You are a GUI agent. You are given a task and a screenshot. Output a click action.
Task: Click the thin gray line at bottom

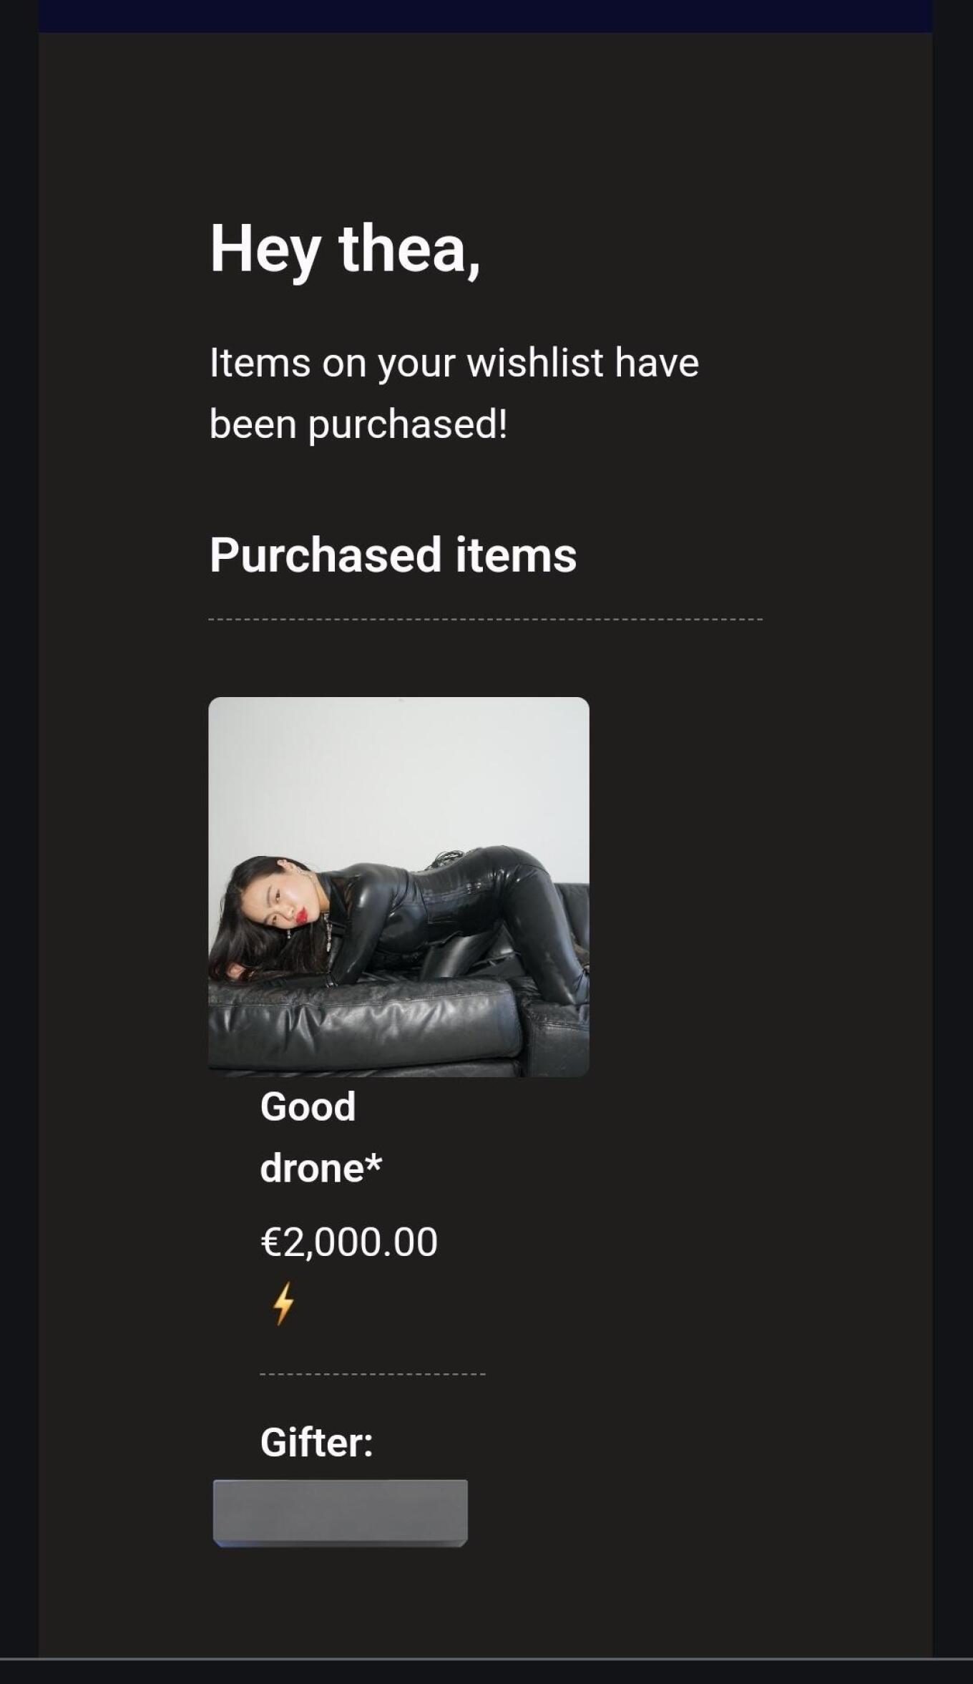[x=486, y=1659]
